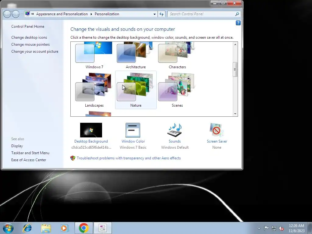This screenshot has width=312, height=234.
Task: Click the theme list scroll up arrow
Action: [x=235, y=44]
